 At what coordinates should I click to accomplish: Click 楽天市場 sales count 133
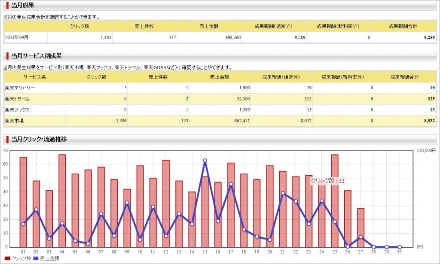(x=185, y=121)
